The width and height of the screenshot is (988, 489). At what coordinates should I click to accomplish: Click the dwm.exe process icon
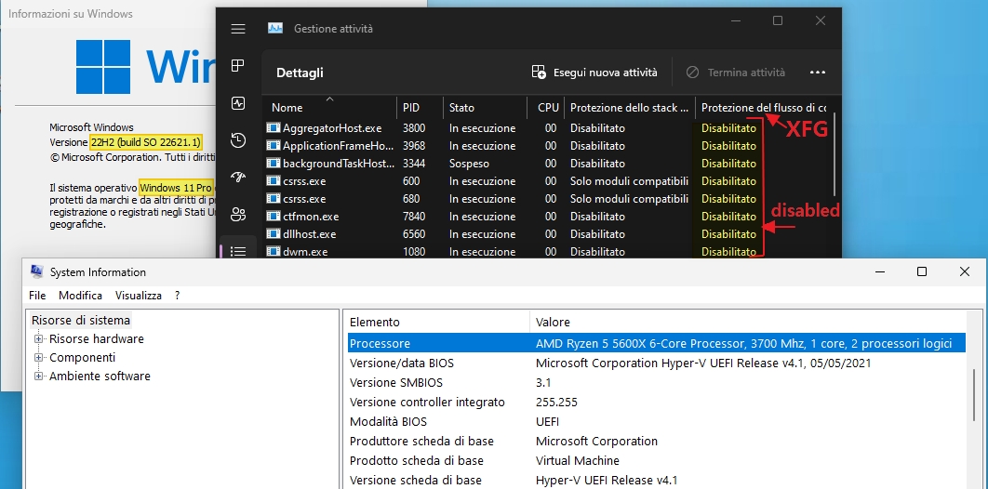(x=273, y=251)
